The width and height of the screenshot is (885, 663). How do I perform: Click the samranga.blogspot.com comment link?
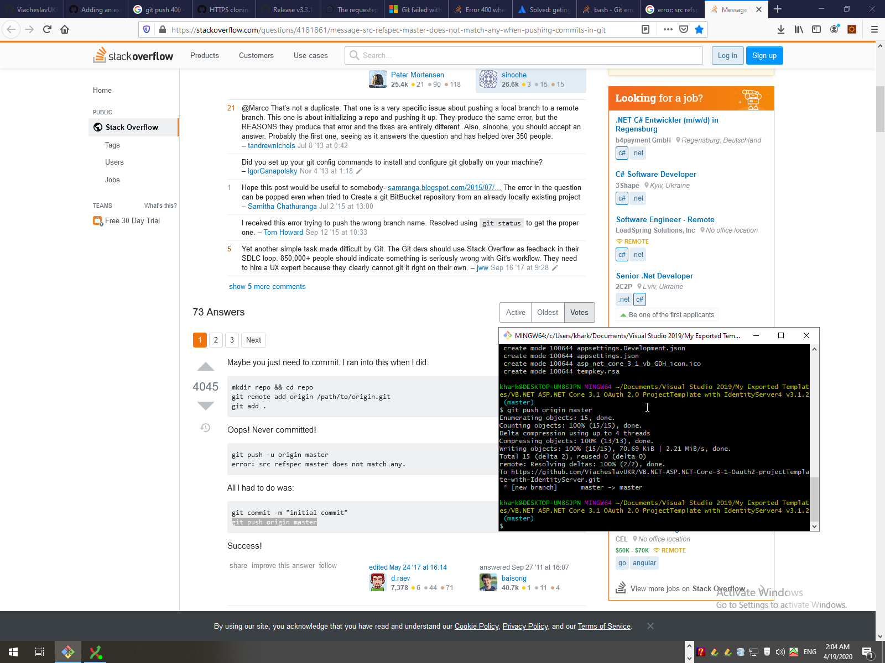[445, 187]
